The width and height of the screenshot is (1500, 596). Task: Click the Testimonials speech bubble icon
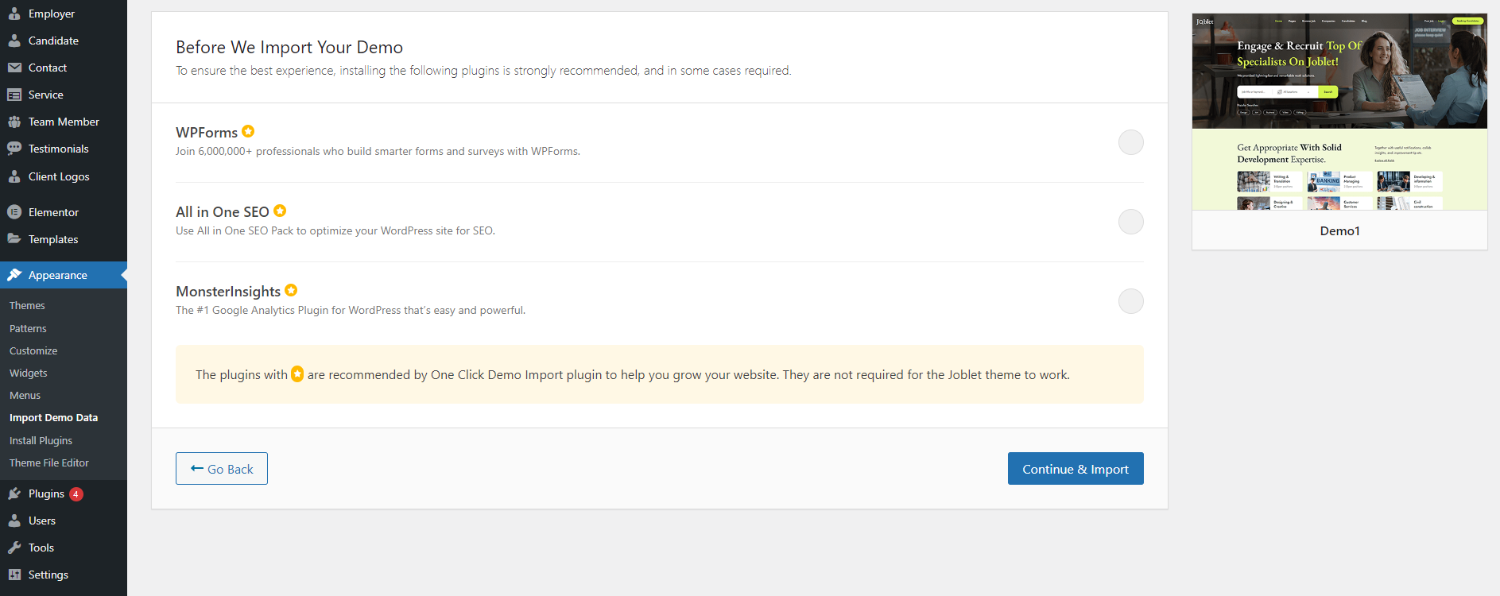(x=14, y=149)
